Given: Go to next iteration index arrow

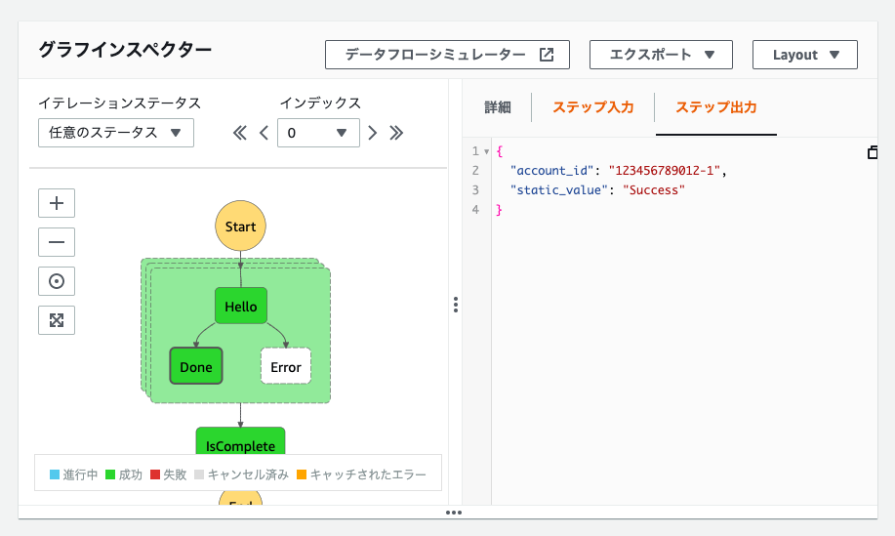Looking at the screenshot, I should click(x=372, y=133).
